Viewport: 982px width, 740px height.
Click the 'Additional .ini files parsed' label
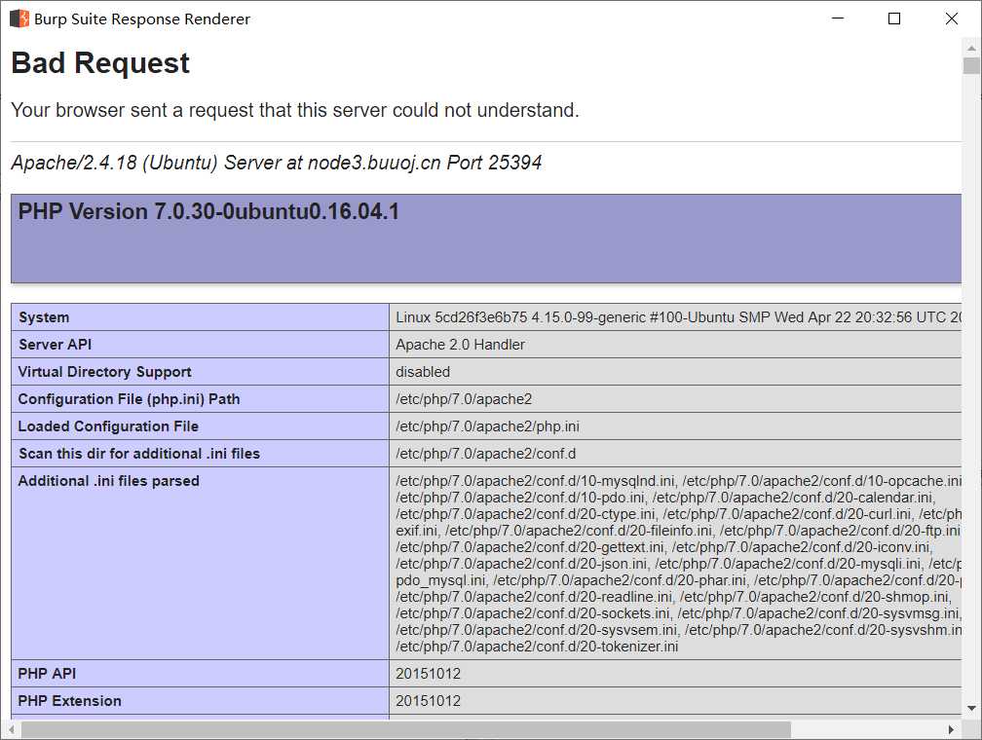tap(108, 481)
